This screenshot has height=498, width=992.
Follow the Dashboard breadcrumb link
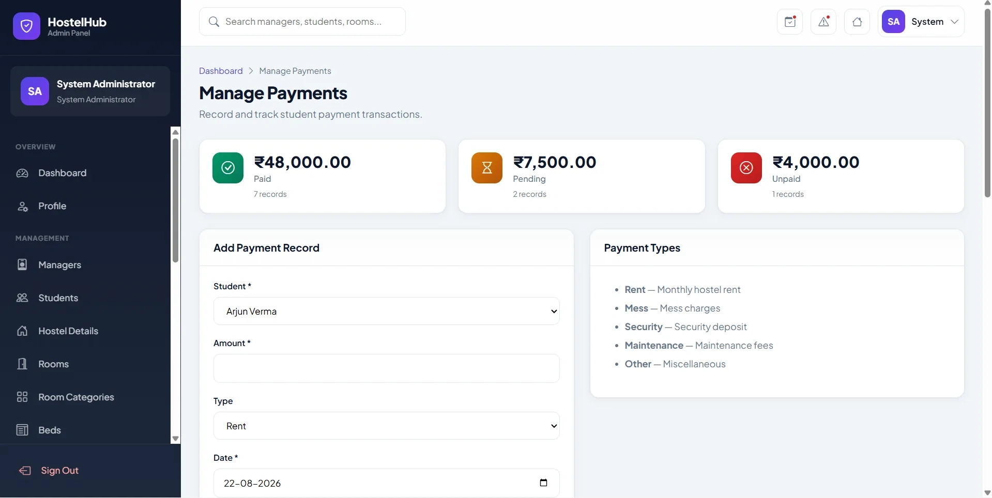pyautogui.click(x=221, y=71)
